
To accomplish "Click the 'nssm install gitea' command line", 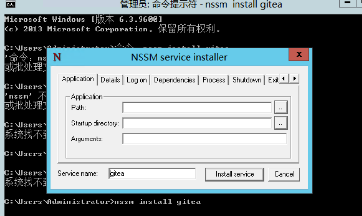I will 103,201.
